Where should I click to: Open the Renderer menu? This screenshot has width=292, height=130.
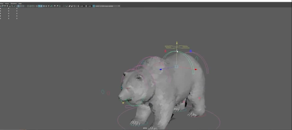[x=14, y=3]
